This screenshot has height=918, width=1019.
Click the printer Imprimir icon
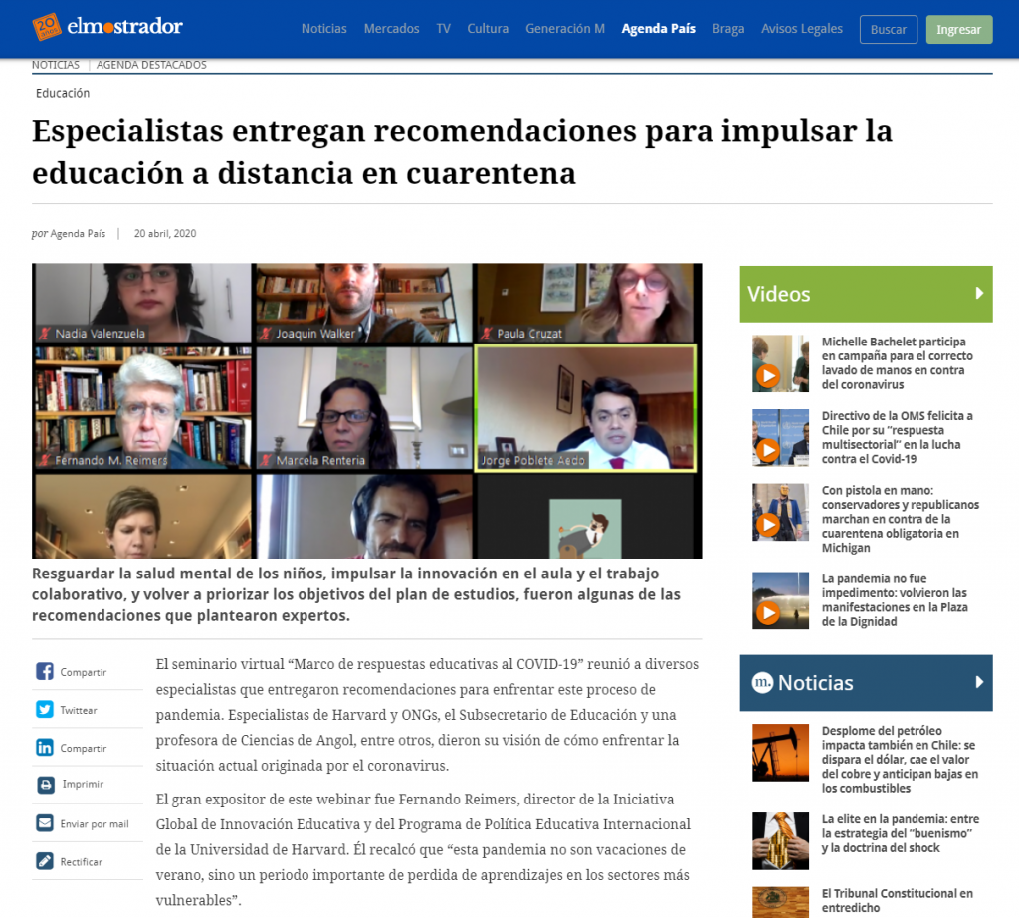(46, 784)
